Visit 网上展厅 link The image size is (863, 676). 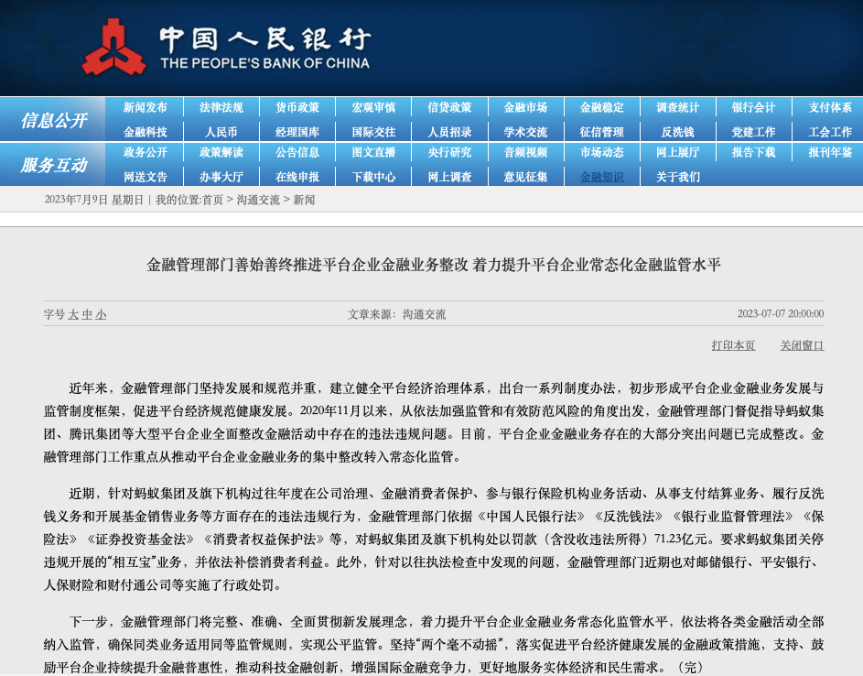pyautogui.click(x=677, y=152)
